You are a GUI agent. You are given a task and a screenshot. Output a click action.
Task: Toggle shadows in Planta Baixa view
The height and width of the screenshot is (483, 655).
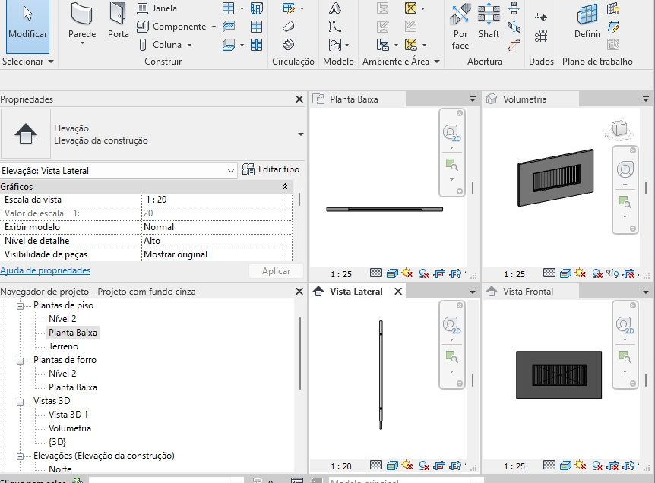(424, 274)
